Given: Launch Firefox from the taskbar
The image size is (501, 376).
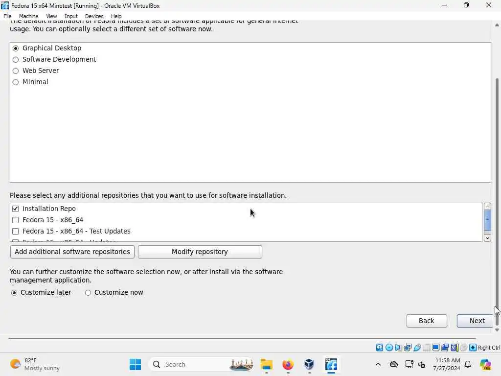Looking at the screenshot, I should click(288, 364).
